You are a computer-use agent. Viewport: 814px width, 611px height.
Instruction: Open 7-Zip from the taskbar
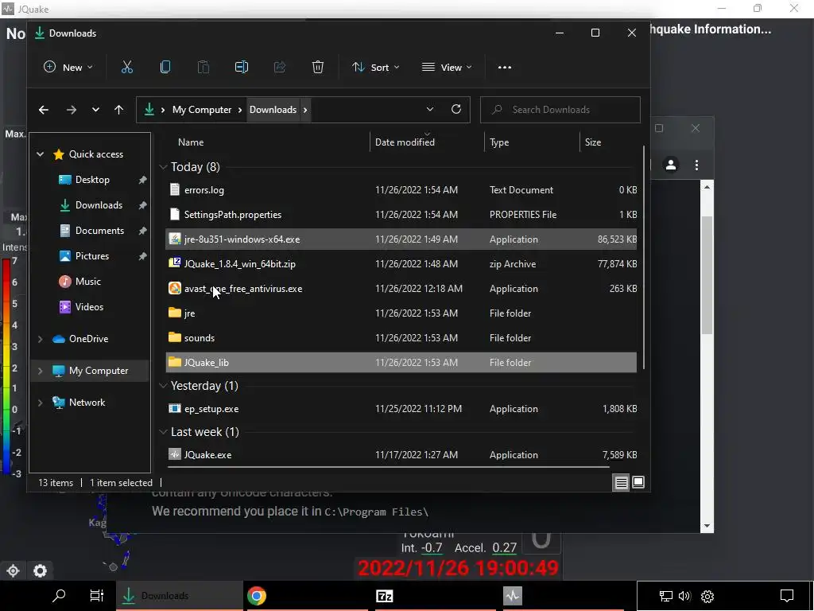[384, 595]
